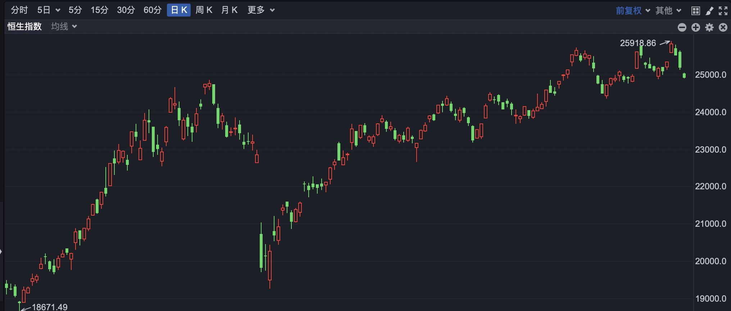Viewport: 731px width, 311px height.
Task: Select the drawing brush tool
Action: 709,11
